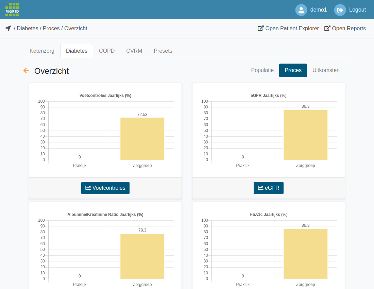Click the Overzicht page heading
This screenshot has height=289, width=374.
(x=52, y=71)
